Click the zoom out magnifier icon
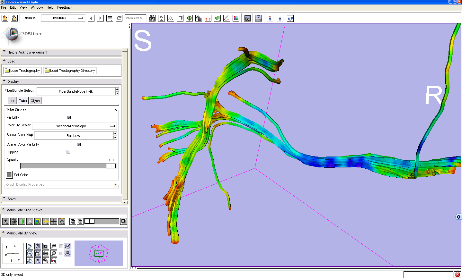 click(x=54, y=253)
